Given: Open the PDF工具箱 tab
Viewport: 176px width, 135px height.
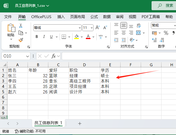Looking at the screenshot, I should (x=151, y=17).
